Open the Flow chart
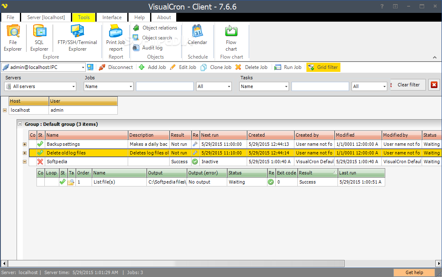The height and width of the screenshot is (277, 442). (x=231, y=38)
